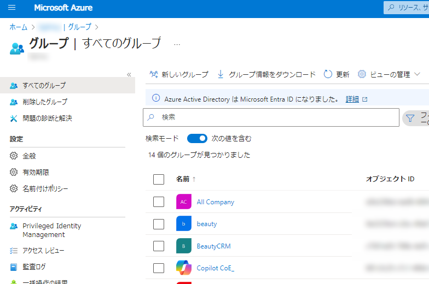Click the gear icon beside 有効期限
429x284 pixels.
[14, 173]
